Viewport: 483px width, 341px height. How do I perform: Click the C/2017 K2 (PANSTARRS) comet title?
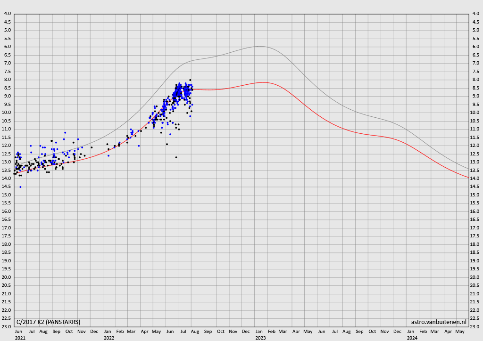tap(48, 322)
